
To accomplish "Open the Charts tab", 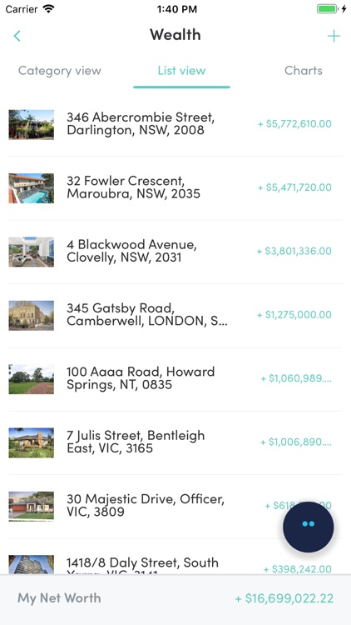I will coord(304,71).
